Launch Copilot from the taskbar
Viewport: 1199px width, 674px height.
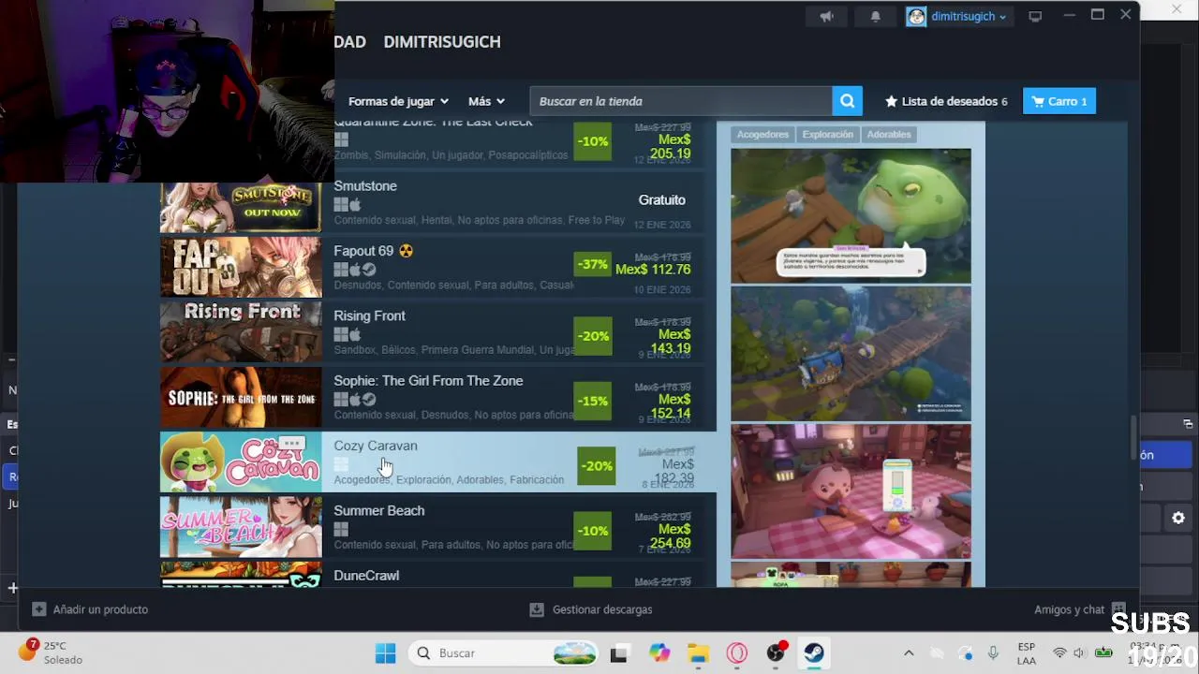click(x=659, y=653)
